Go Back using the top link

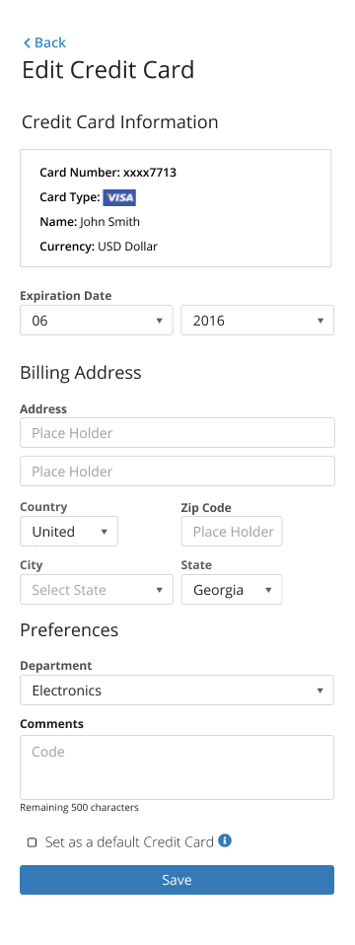coord(44,42)
